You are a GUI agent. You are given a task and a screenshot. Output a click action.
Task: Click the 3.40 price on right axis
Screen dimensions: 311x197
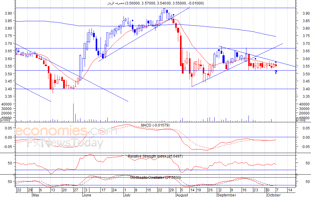[306, 89]
